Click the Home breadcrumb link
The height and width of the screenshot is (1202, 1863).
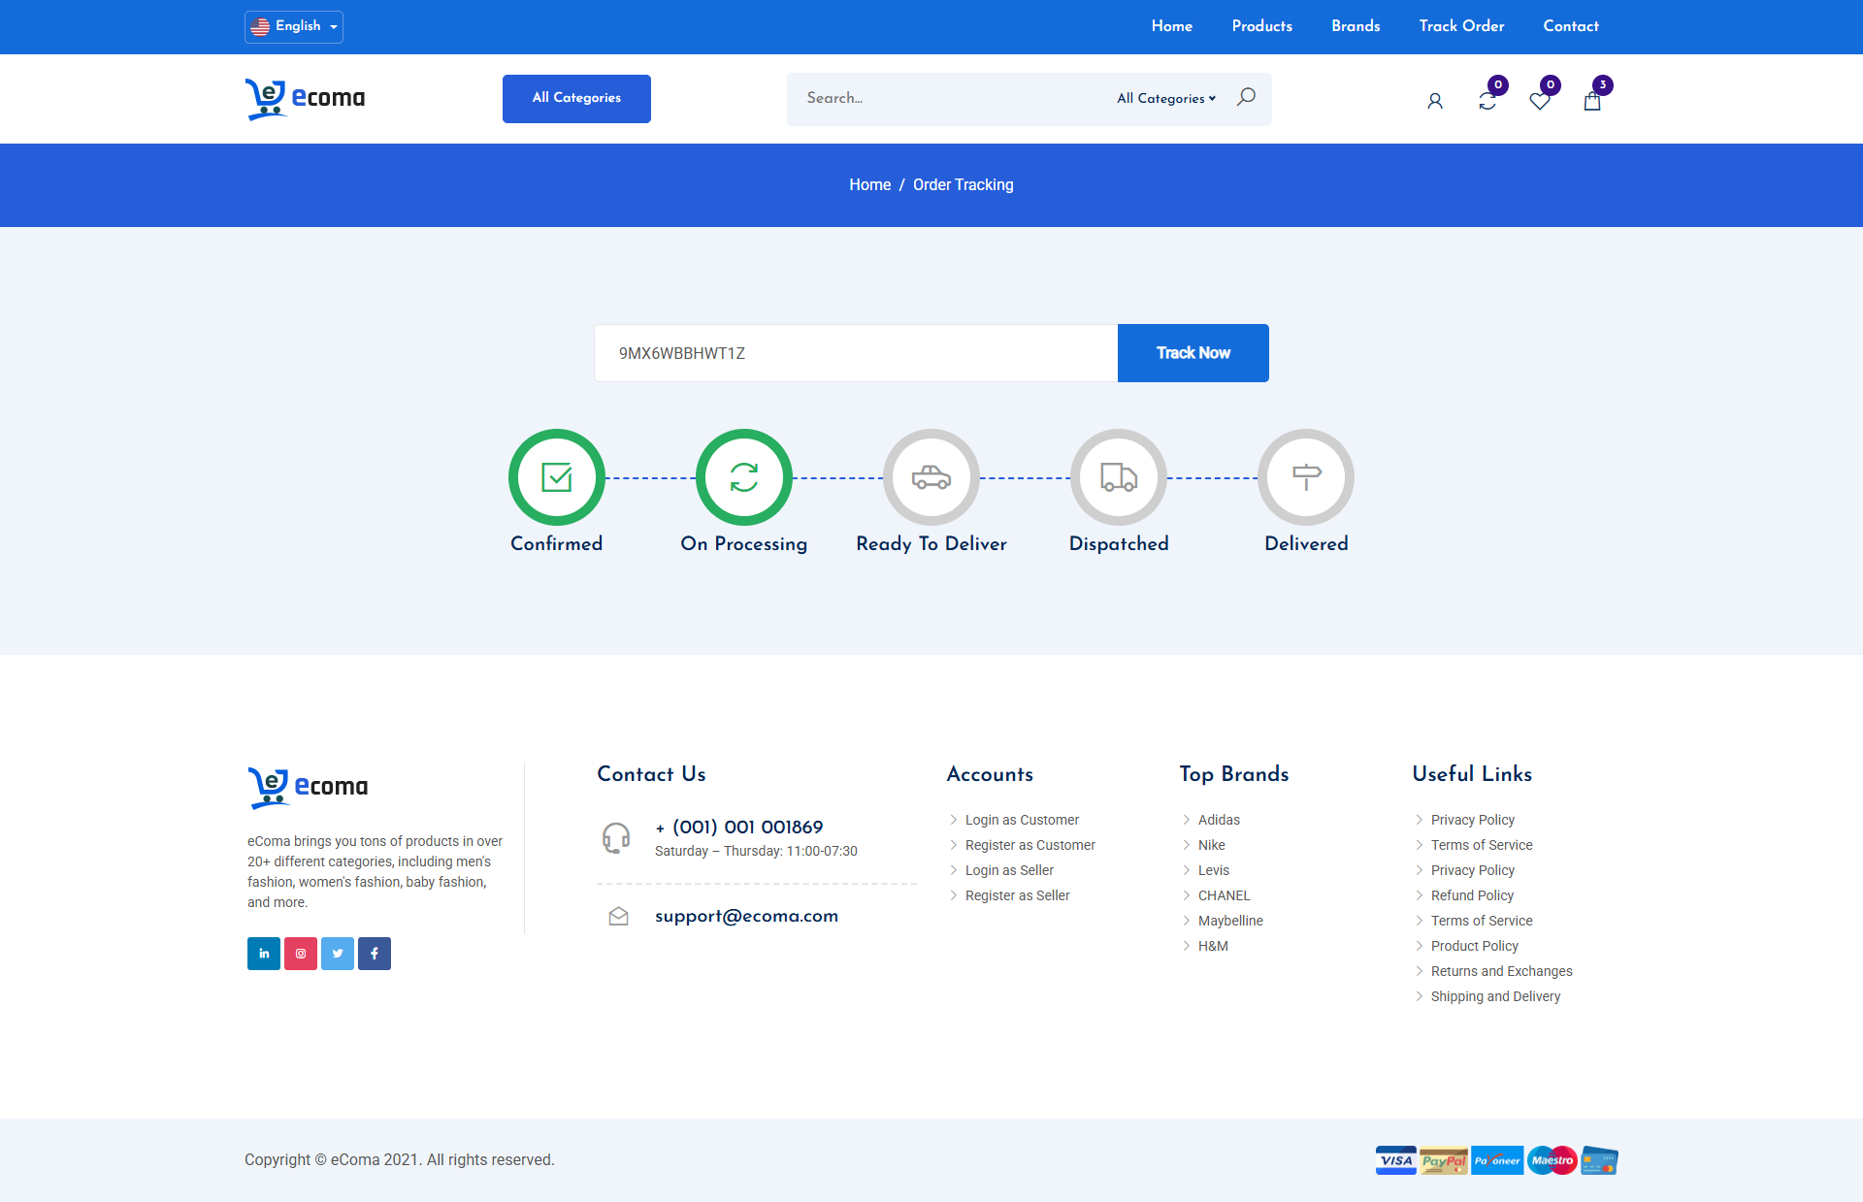tap(869, 184)
